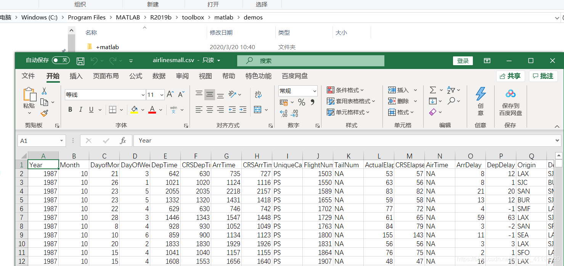Open the yellow fill color dropdown arrow

click(143, 110)
